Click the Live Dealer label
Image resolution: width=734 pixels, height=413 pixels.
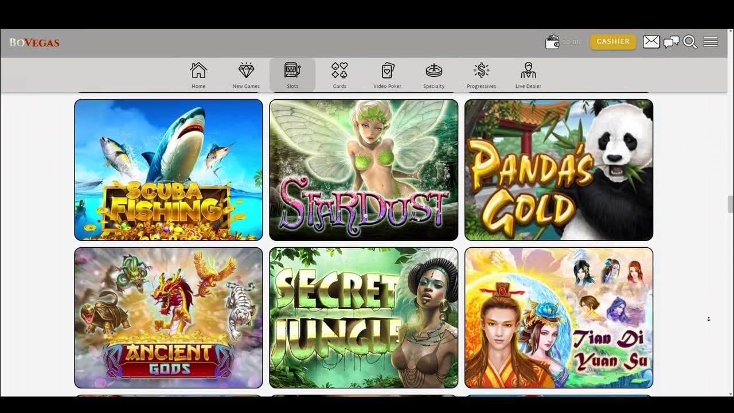tap(528, 87)
